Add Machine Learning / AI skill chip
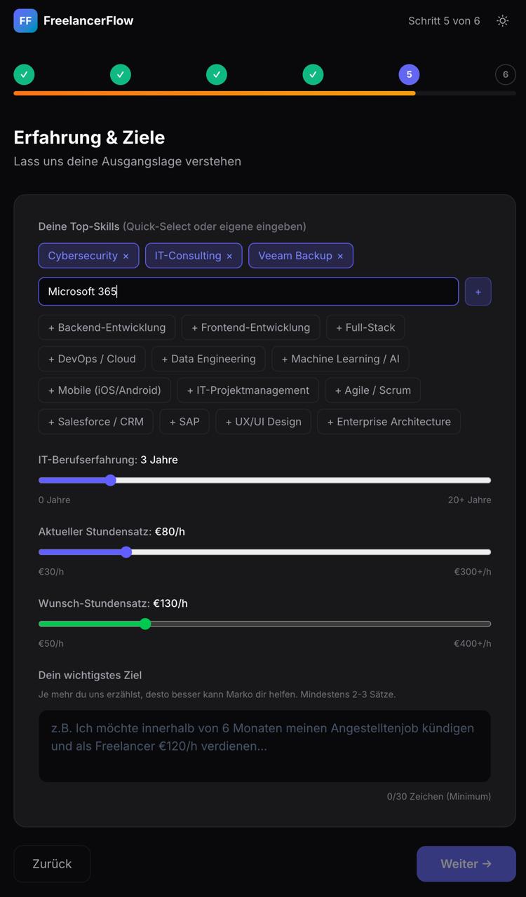The image size is (526, 897). click(x=340, y=359)
